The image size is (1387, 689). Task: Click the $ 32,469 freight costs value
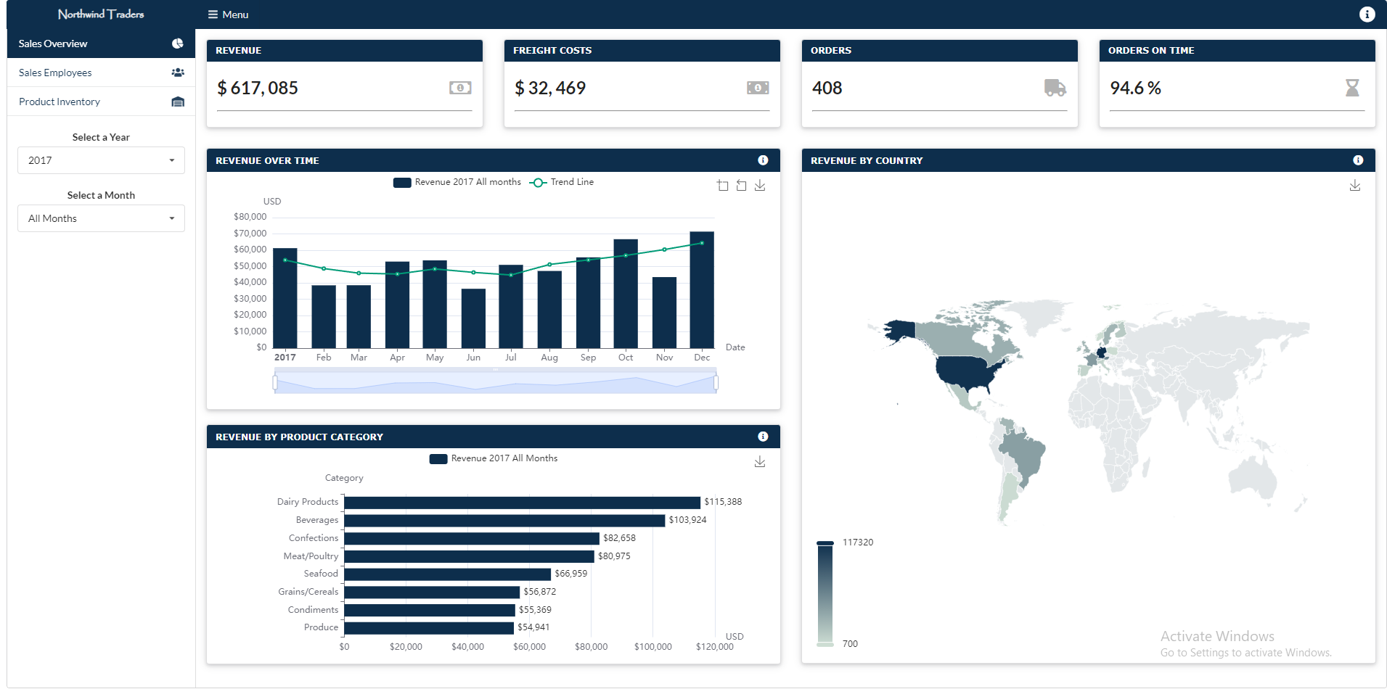[550, 88]
